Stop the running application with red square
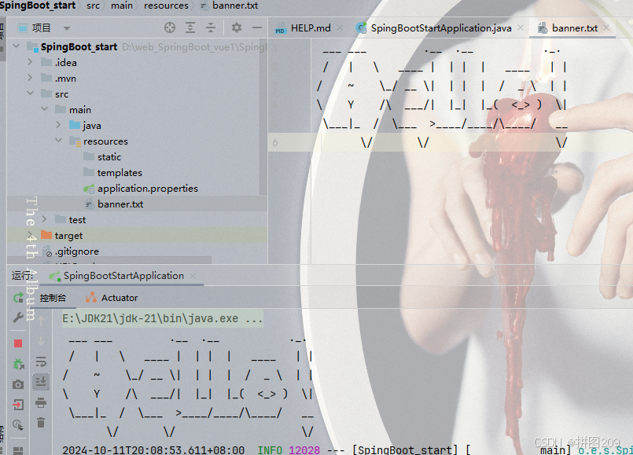The width and height of the screenshot is (633, 455). click(x=18, y=343)
